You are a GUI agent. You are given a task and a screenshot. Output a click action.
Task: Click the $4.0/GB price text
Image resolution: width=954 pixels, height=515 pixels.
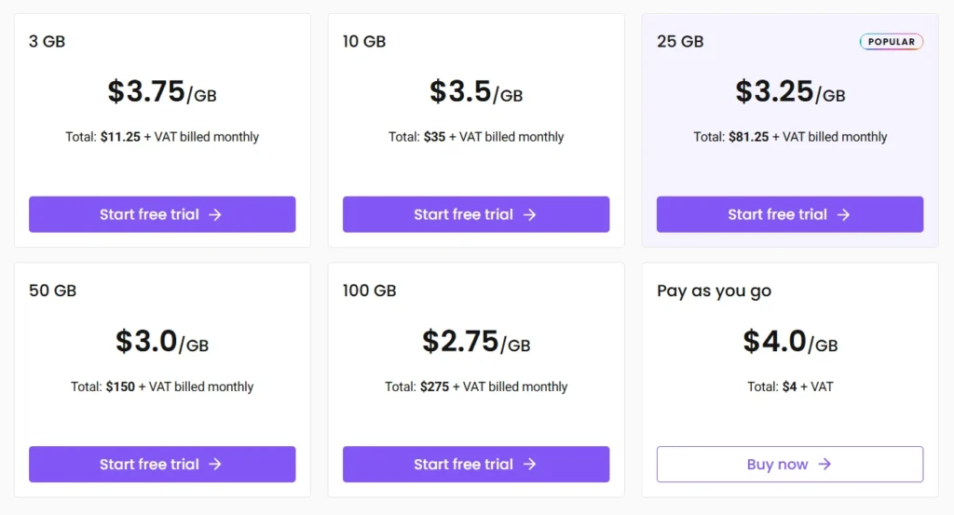pos(790,341)
